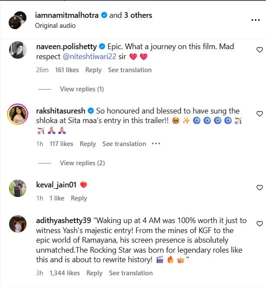Open the Original audio link
Screen dimensions: 266x287
tap(55, 26)
